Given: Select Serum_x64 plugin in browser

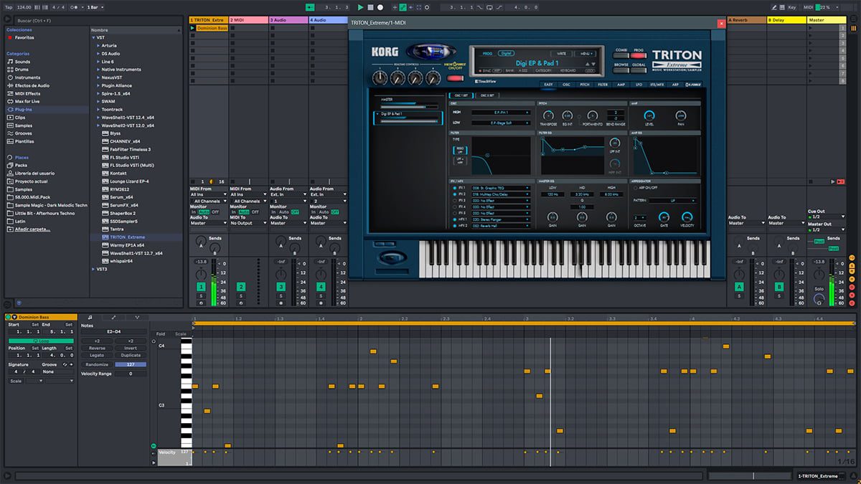Looking at the screenshot, I should tap(121, 196).
